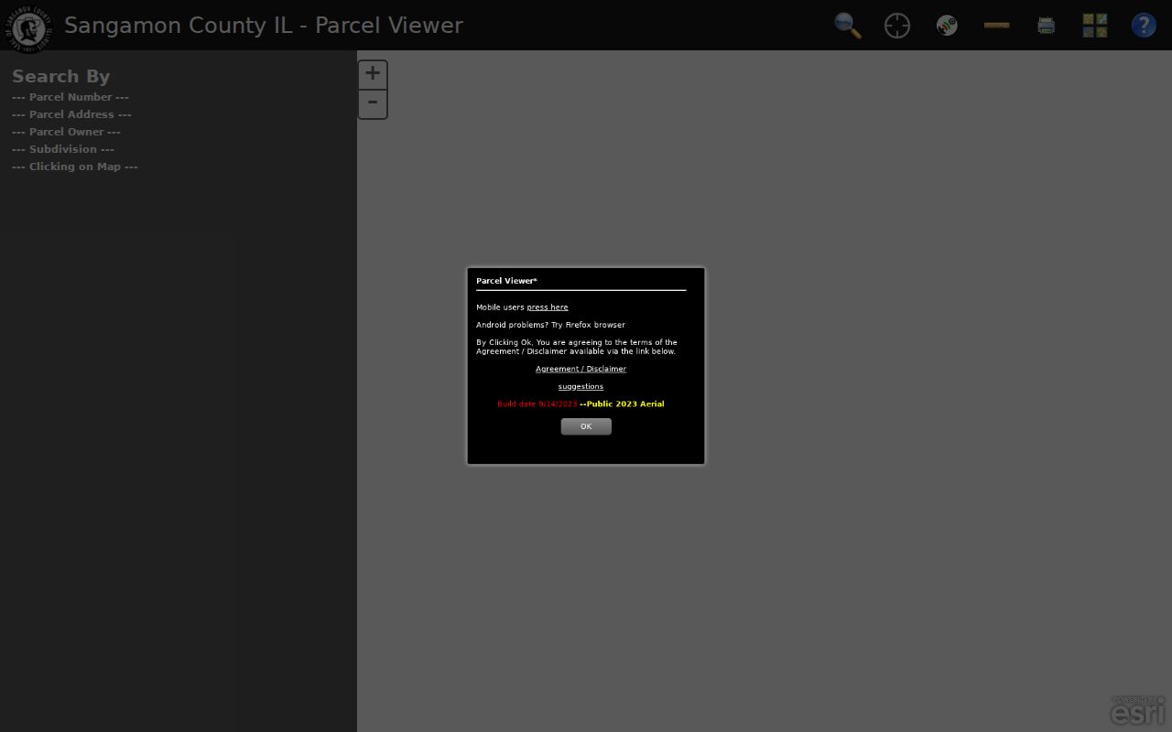Viewport: 1172px width, 732px height.
Task: Click the magnifying glass search icon
Action: (848, 26)
